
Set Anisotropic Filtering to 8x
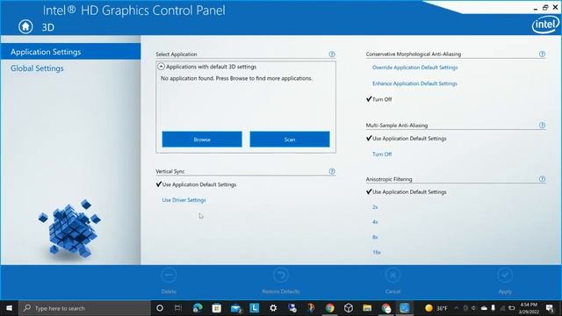(375, 237)
